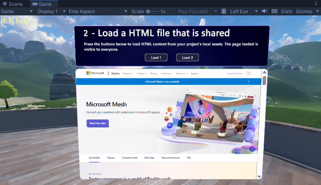
Task: Open the Left Eye dropdown
Action: (x=244, y=12)
